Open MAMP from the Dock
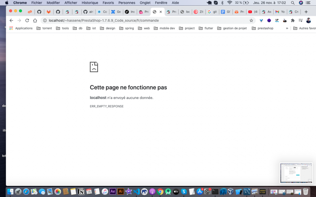 144,191
